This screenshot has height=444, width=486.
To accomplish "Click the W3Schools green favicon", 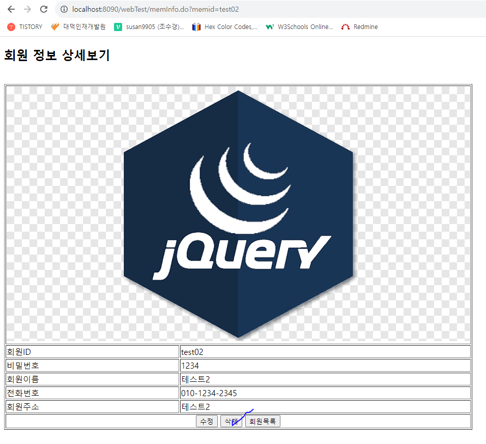I will [270, 27].
